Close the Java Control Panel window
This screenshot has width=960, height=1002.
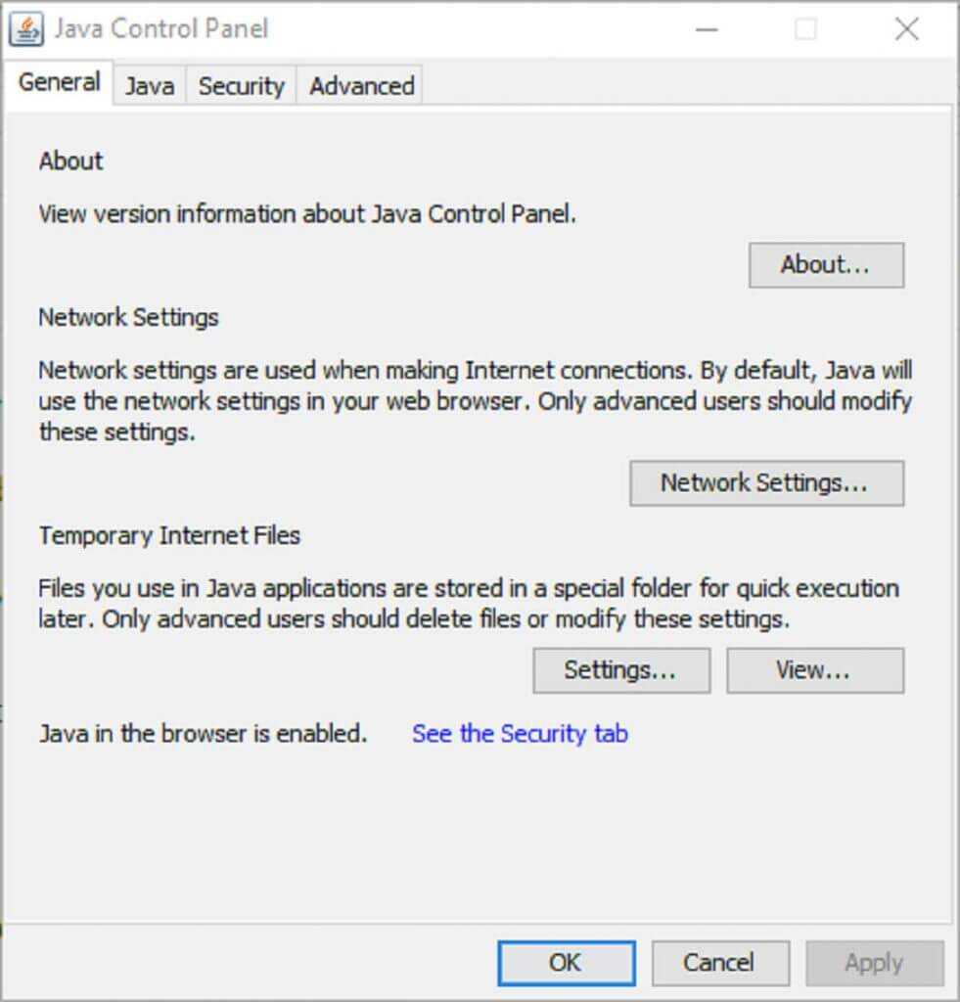click(x=906, y=29)
